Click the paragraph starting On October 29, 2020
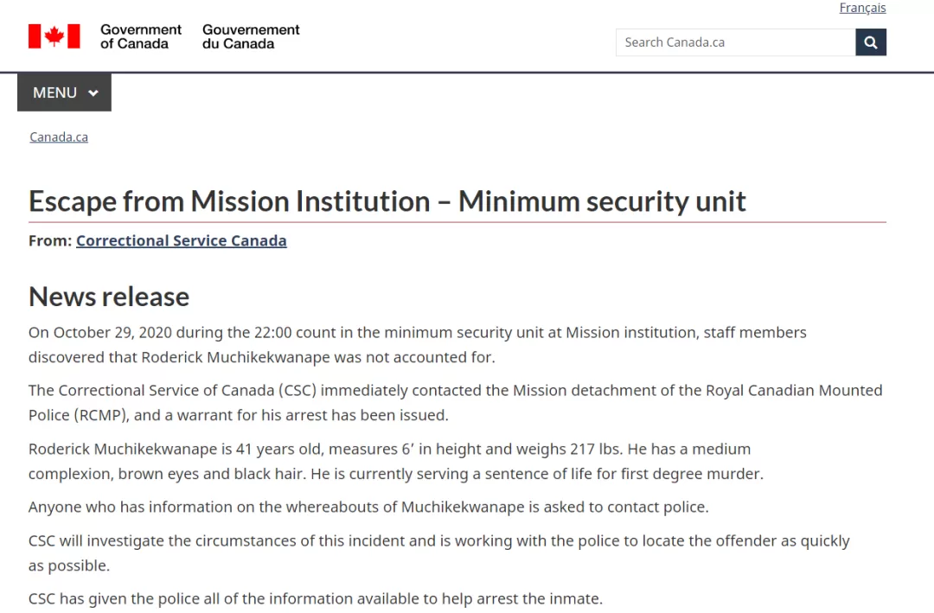 click(x=418, y=345)
